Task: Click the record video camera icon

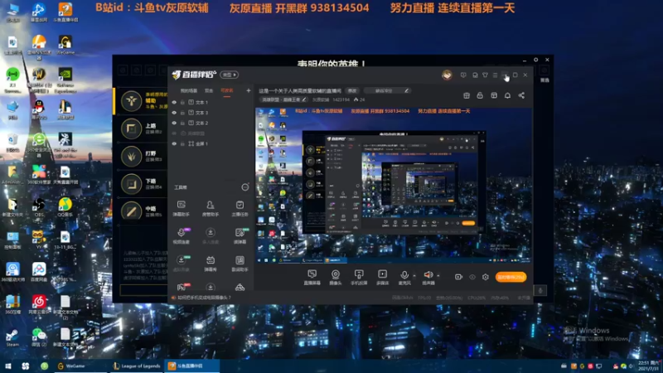Action: 458,277
